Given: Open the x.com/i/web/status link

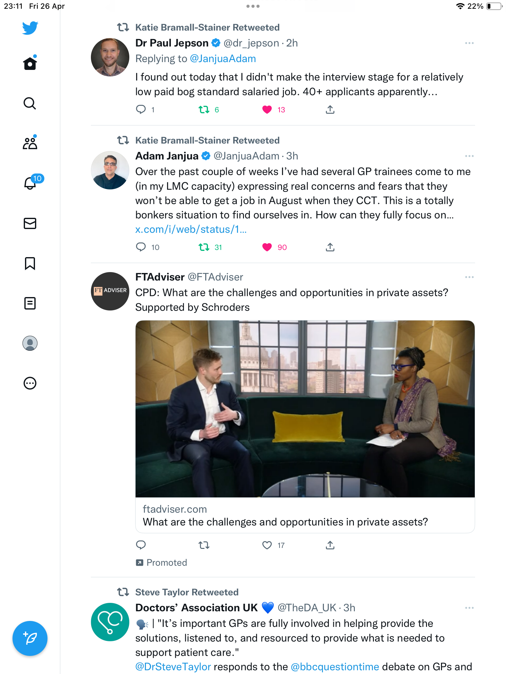Looking at the screenshot, I should tap(191, 229).
